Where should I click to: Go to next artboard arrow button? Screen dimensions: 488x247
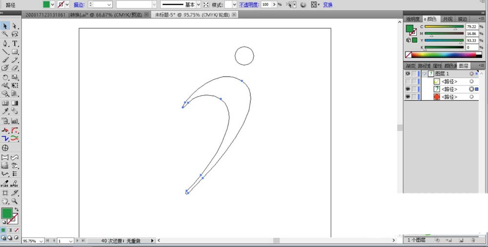(x=77, y=241)
